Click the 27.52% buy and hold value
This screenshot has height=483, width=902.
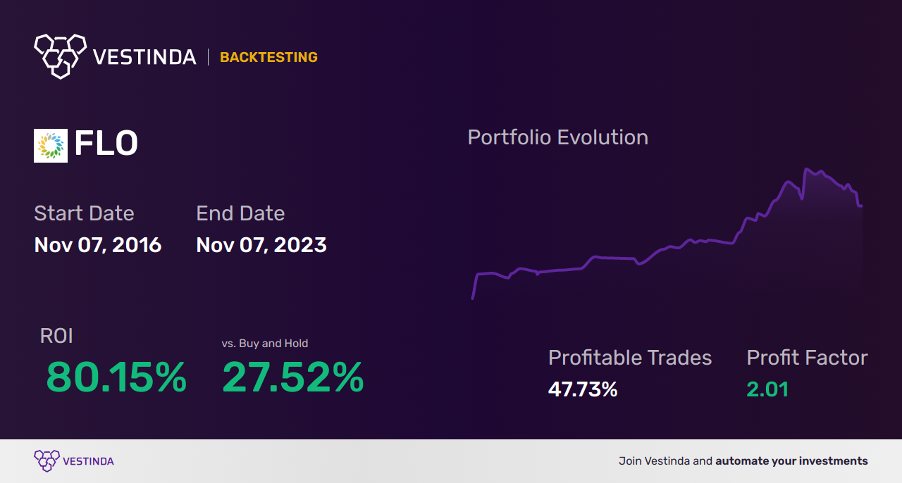pos(293,377)
